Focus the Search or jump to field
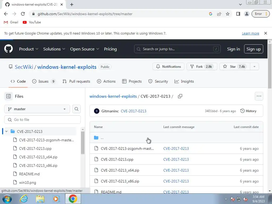Viewport: 272px width, 204px height. pyautogui.click(x=177, y=49)
